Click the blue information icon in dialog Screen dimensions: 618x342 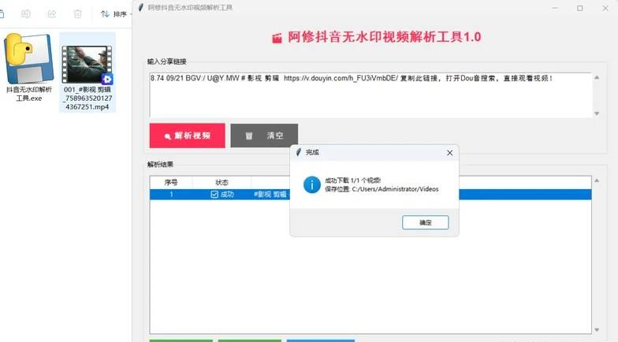pos(312,184)
